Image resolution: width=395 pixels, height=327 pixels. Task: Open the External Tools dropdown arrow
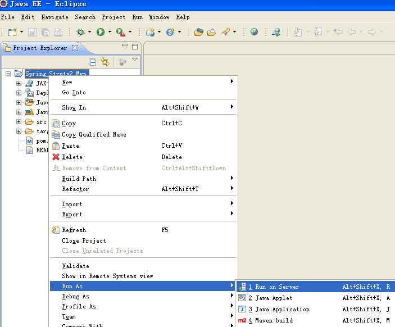(130, 32)
